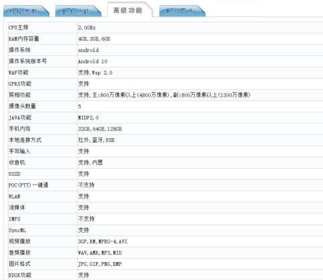Select the 支持,Wap 2.0 value
The image size is (323, 280).
point(95,73)
